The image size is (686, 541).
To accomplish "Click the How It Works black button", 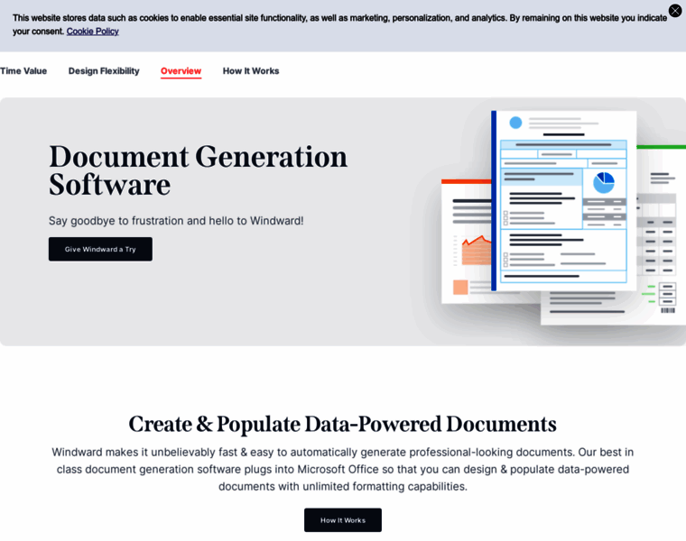I will 343,520.
